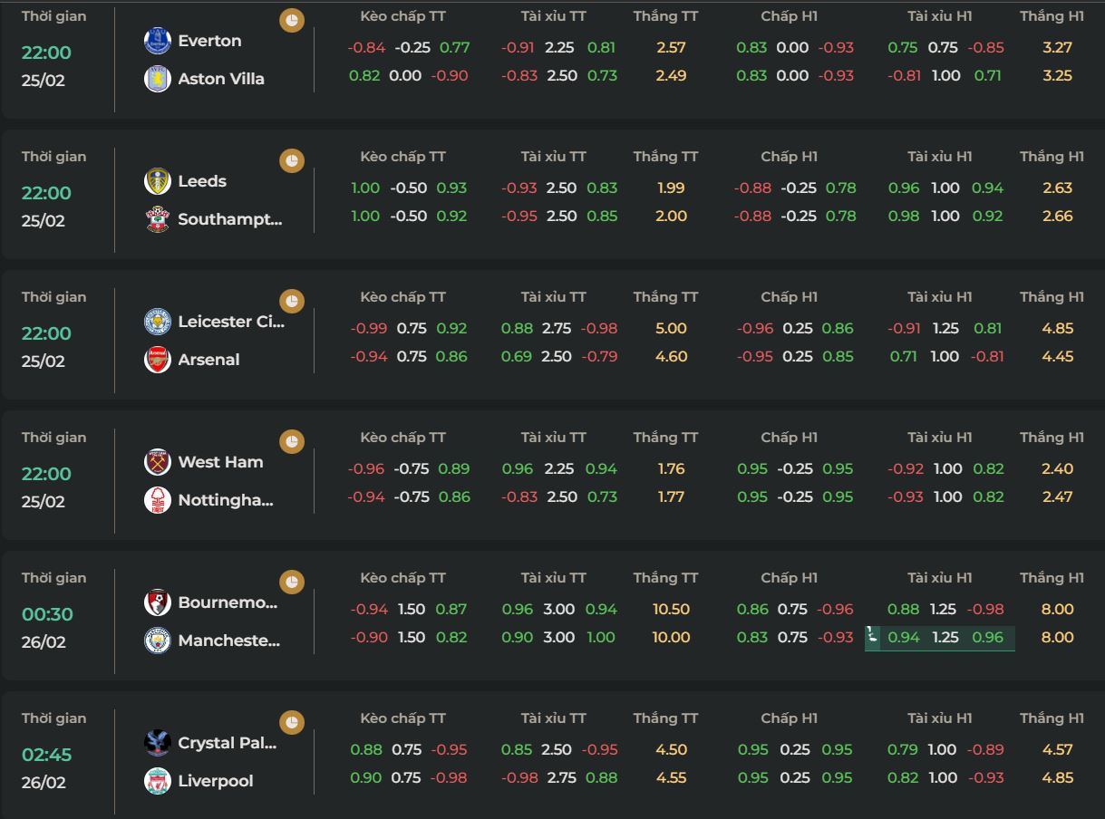Click pie chart icon for Leicester vs Arsenal

point(292,301)
